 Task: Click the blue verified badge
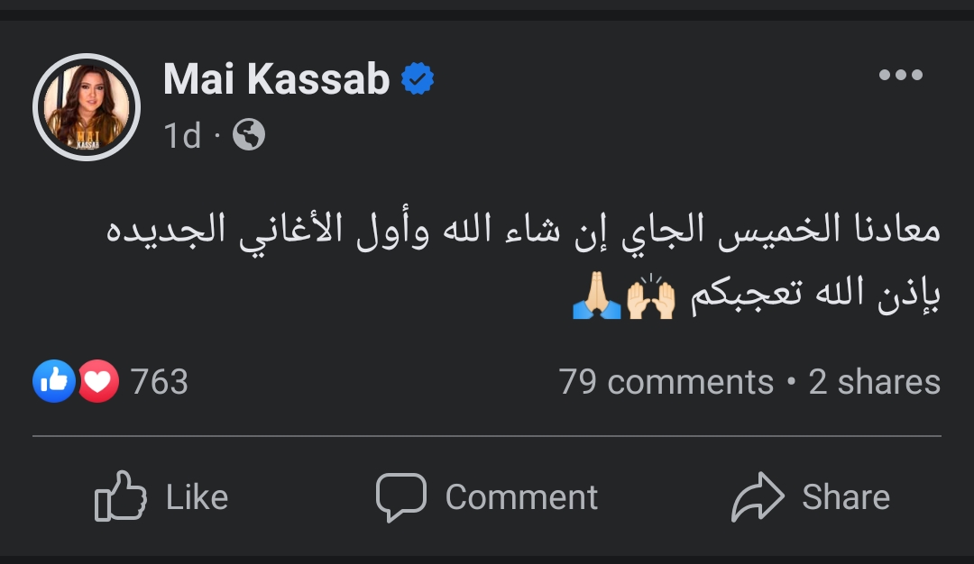pyautogui.click(x=418, y=79)
